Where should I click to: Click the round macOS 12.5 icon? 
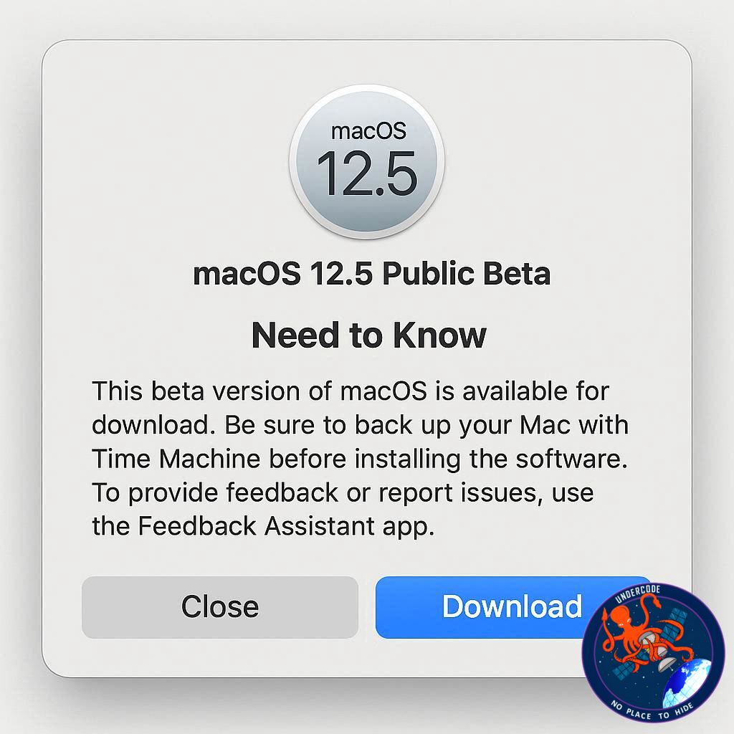coord(367,162)
